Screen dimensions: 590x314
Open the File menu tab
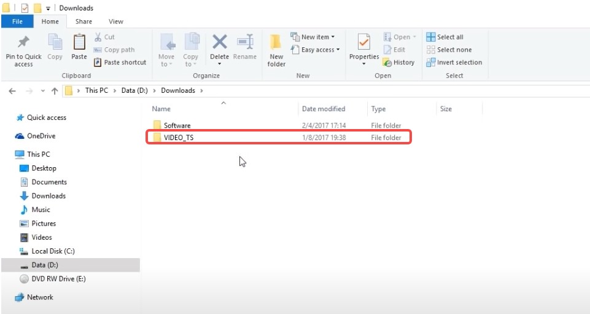[17, 22]
